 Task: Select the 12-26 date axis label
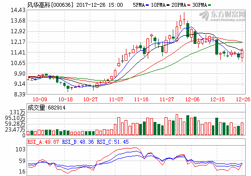pos(243,99)
